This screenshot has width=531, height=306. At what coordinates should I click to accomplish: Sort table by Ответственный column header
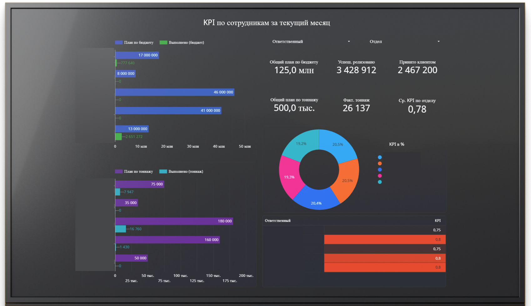(x=278, y=221)
